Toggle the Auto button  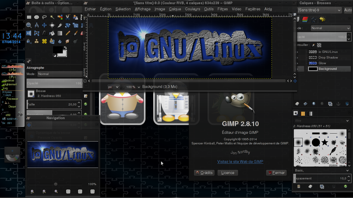348,10
